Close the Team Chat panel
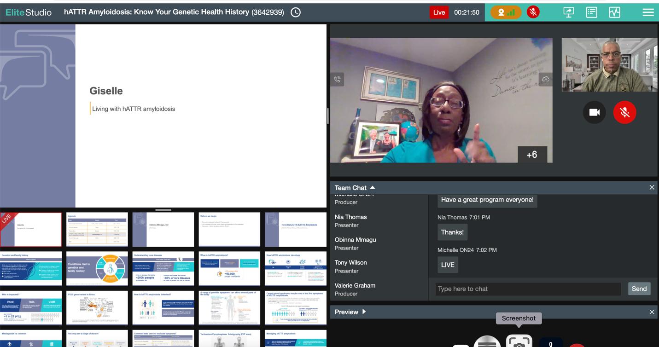This screenshot has width=659, height=347. coord(652,187)
